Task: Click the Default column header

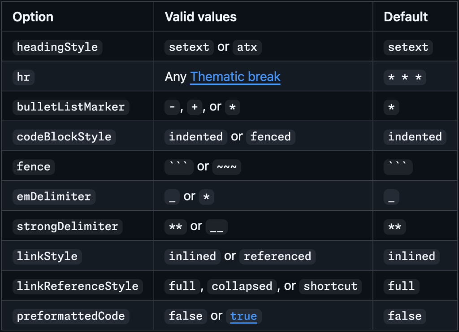Action: pos(406,17)
